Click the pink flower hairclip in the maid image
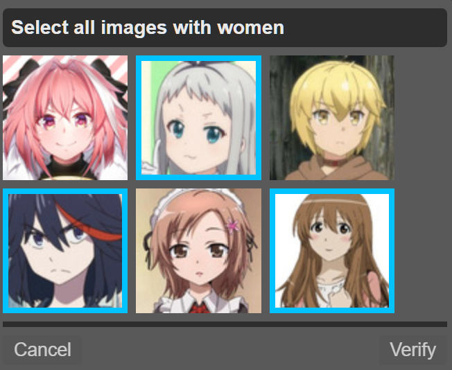 pyautogui.click(x=233, y=226)
